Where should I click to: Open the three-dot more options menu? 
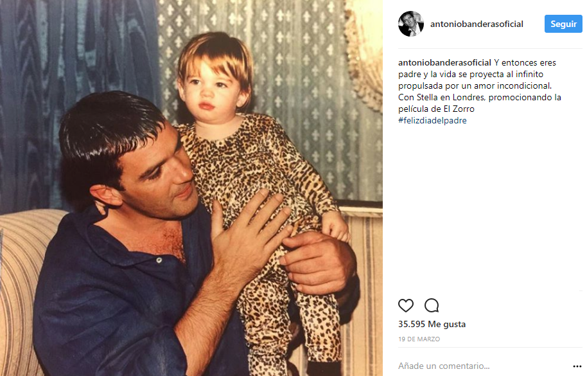coord(577,366)
